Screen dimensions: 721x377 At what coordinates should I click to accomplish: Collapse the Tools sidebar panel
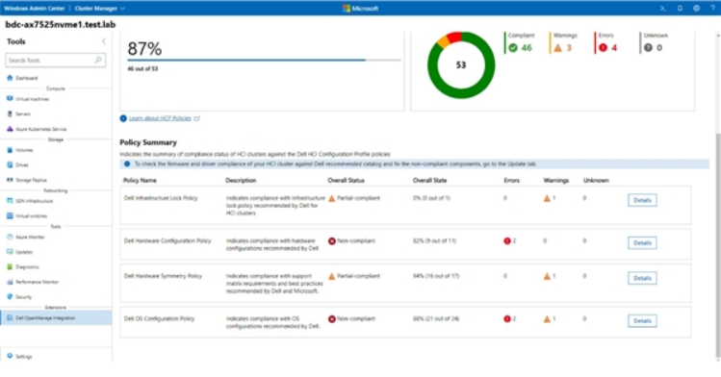(104, 41)
